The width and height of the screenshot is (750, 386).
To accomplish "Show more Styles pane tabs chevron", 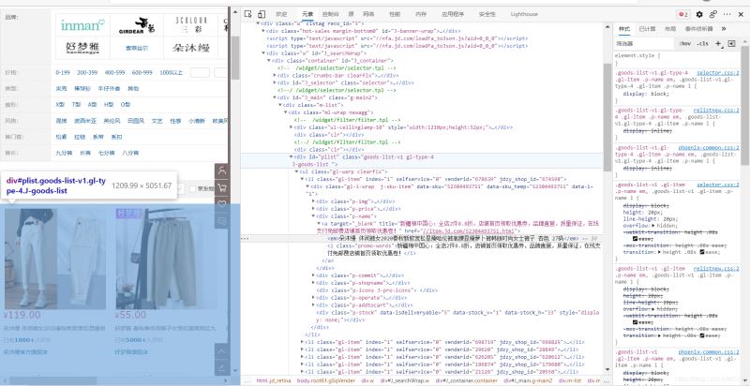I will (724, 29).
